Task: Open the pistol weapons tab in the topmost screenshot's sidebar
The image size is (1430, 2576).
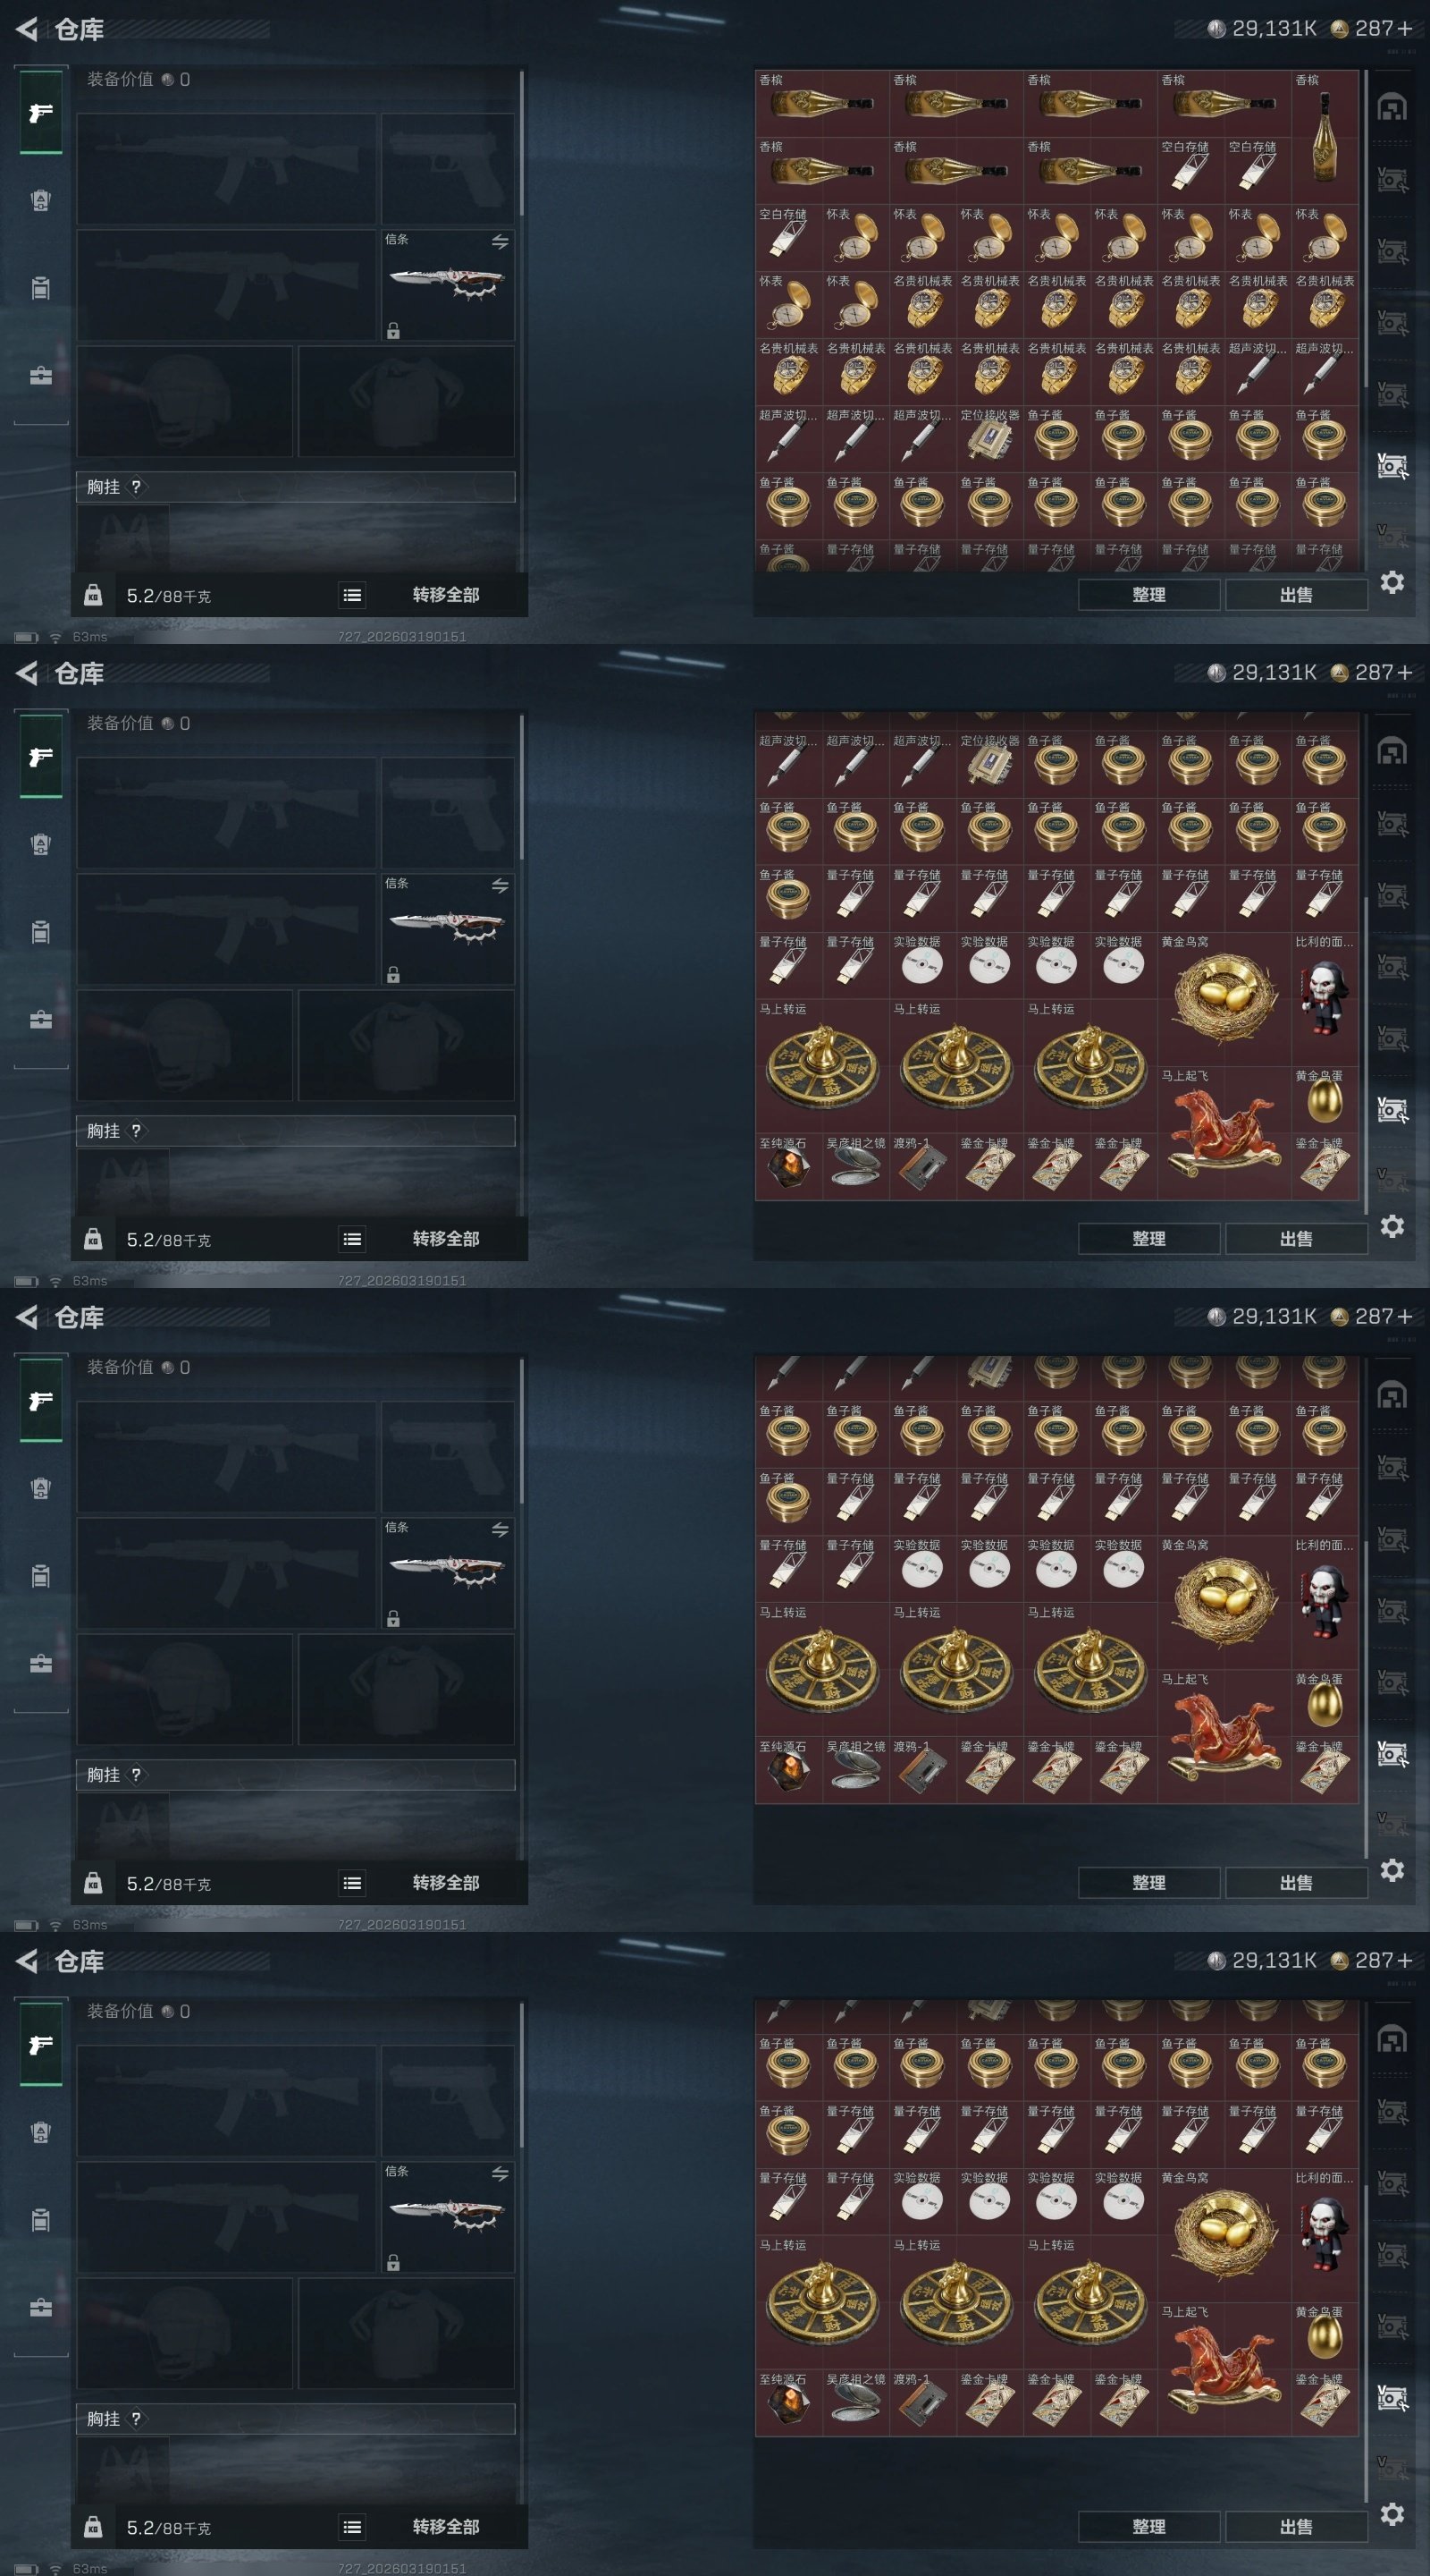Action: click(x=41, y=112)
